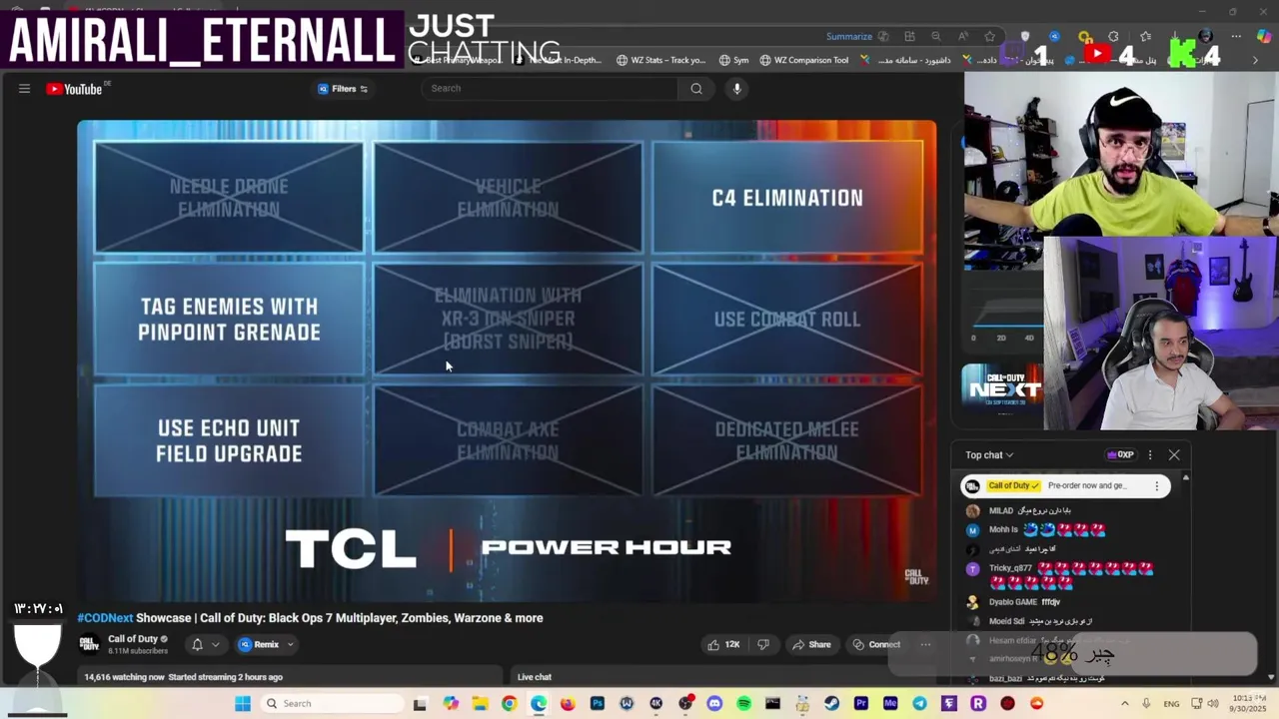This screenshot has height=719, width=1279.
Task: Click the video player area
Action: click(507, 359)
